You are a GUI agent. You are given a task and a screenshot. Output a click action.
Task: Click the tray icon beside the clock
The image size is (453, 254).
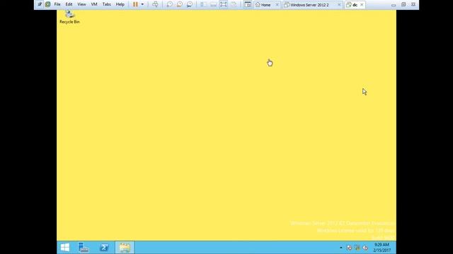[x=365, y=248]
